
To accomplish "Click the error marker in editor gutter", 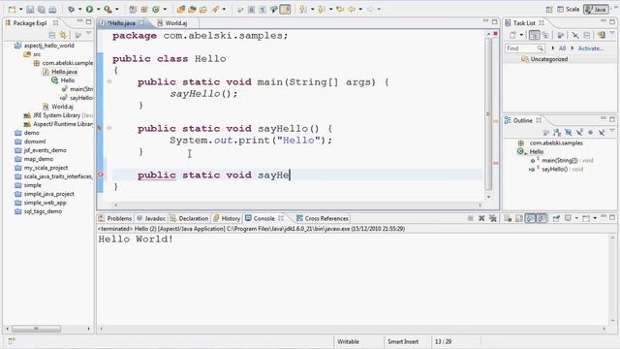I will (101, 174).
